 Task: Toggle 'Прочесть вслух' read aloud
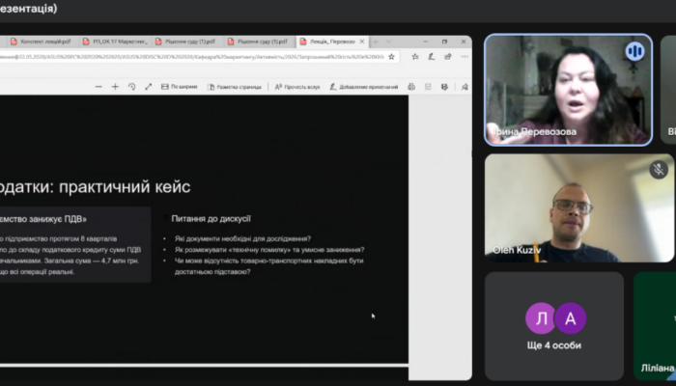click(297, 87)
